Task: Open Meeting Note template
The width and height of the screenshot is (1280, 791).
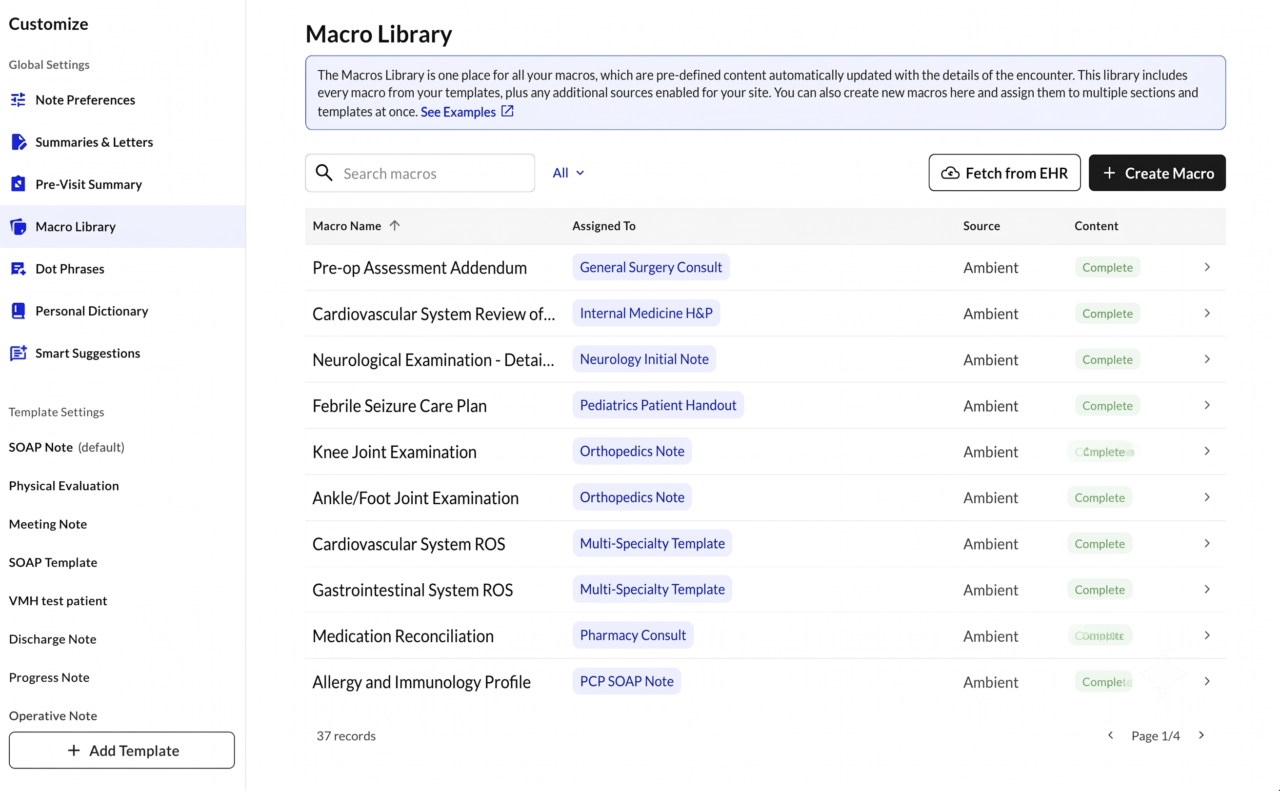Action: tap(48, 524)
